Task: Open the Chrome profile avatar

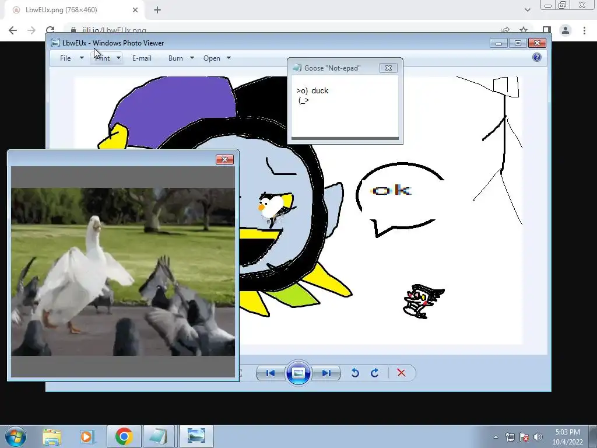Action: click(x=566, y=30)
